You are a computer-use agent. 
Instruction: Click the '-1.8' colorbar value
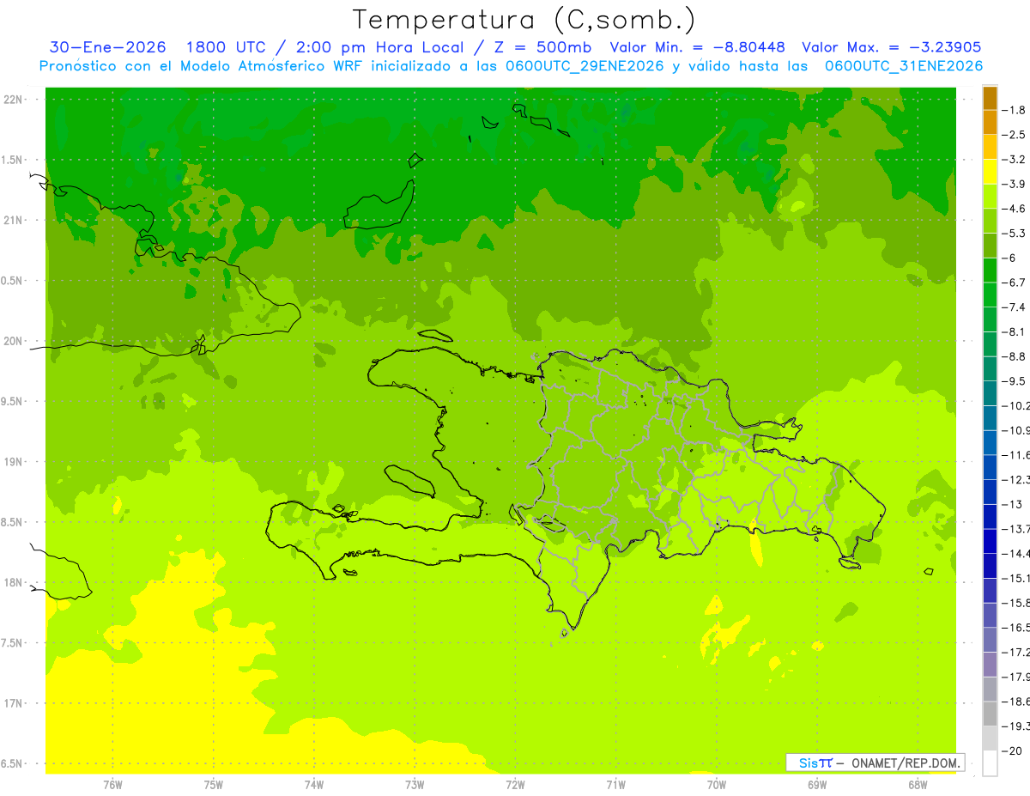(x=1014, y=110)
